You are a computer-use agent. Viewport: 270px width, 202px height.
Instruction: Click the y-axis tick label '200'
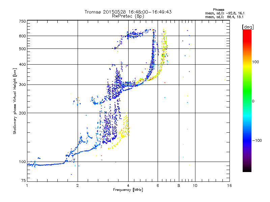coord(22,113)
